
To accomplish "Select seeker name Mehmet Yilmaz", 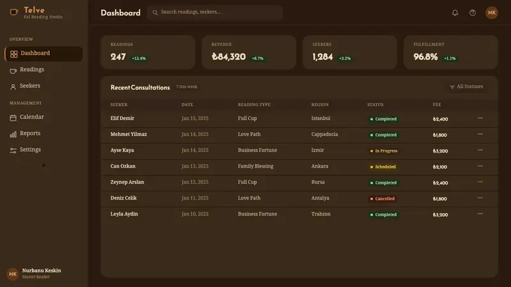I will pyautogui.click(x=129, y=134).
